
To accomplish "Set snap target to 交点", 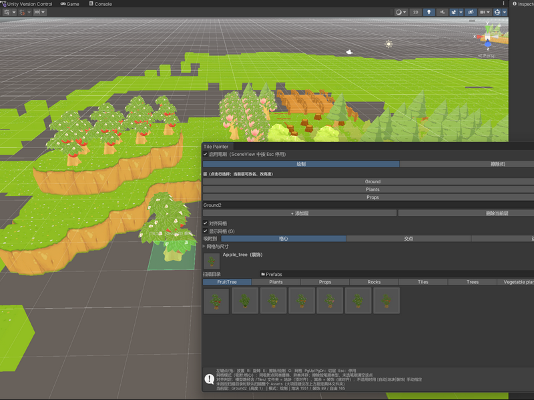I will (409, 239).
